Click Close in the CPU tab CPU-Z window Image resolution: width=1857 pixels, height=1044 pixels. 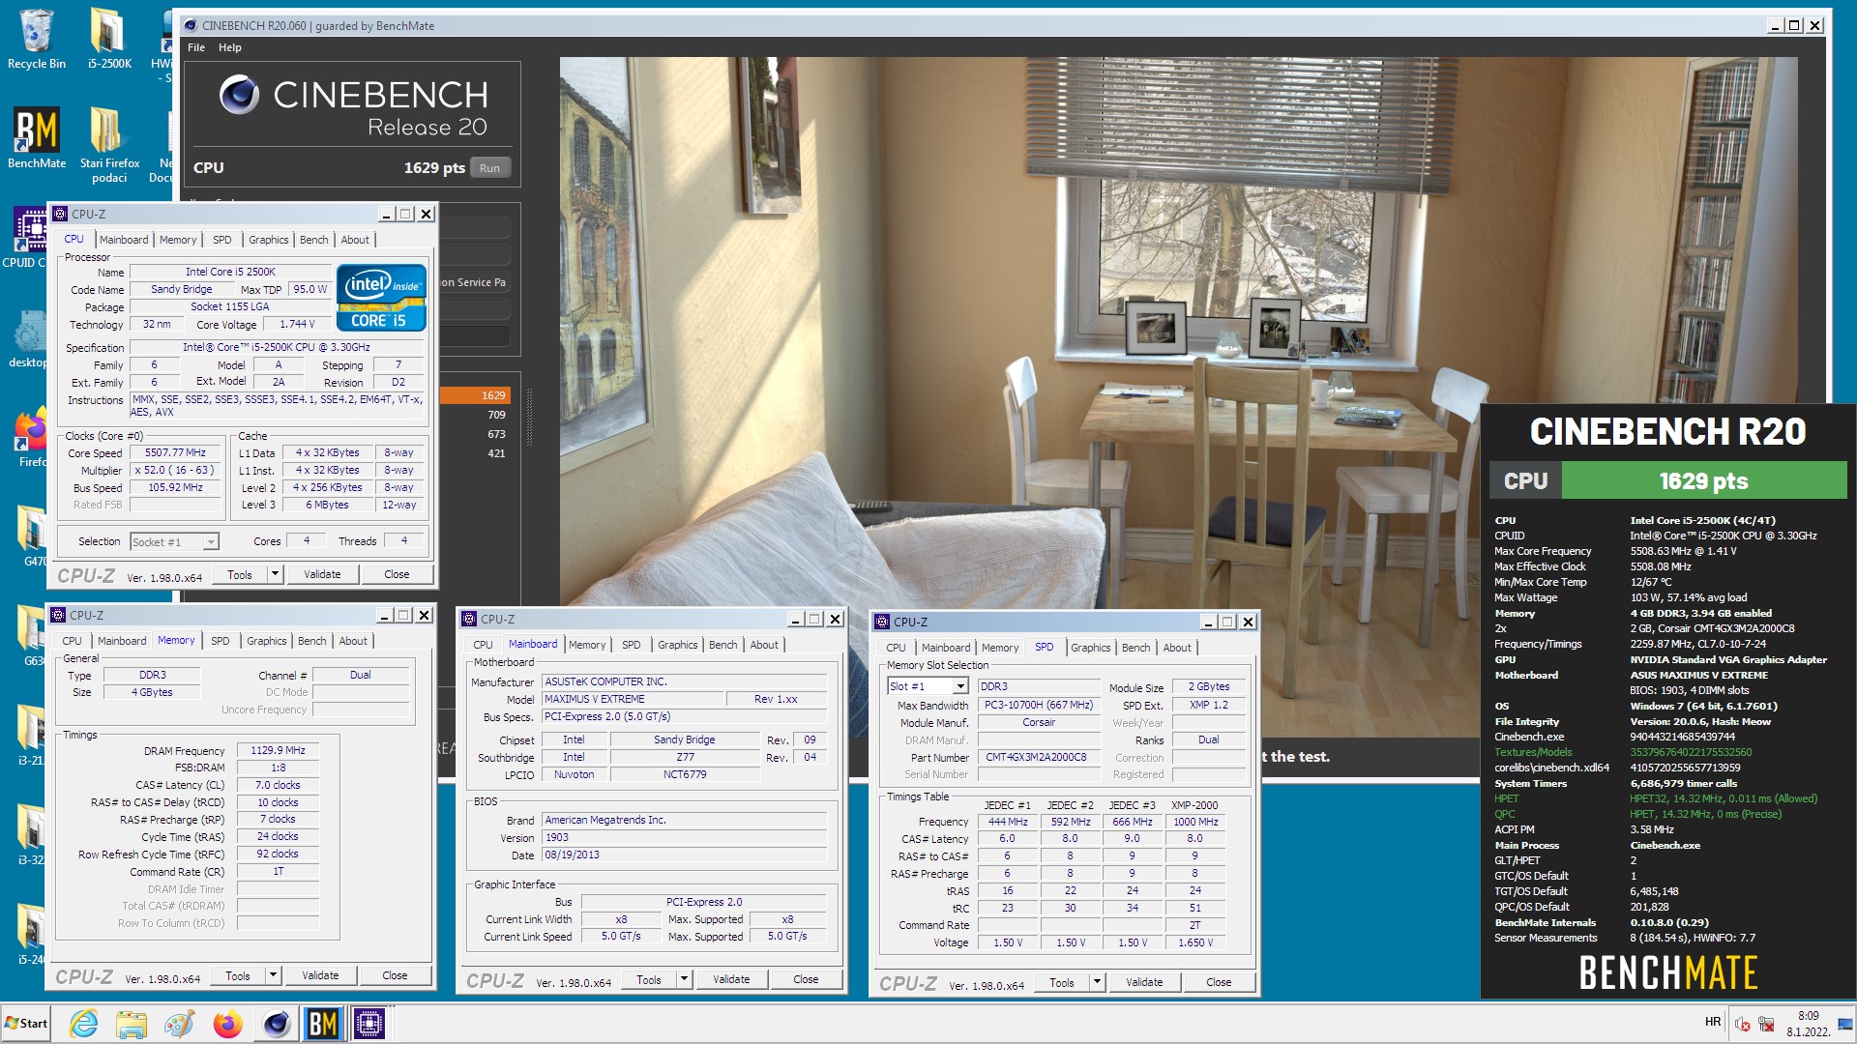coord(397,574)
